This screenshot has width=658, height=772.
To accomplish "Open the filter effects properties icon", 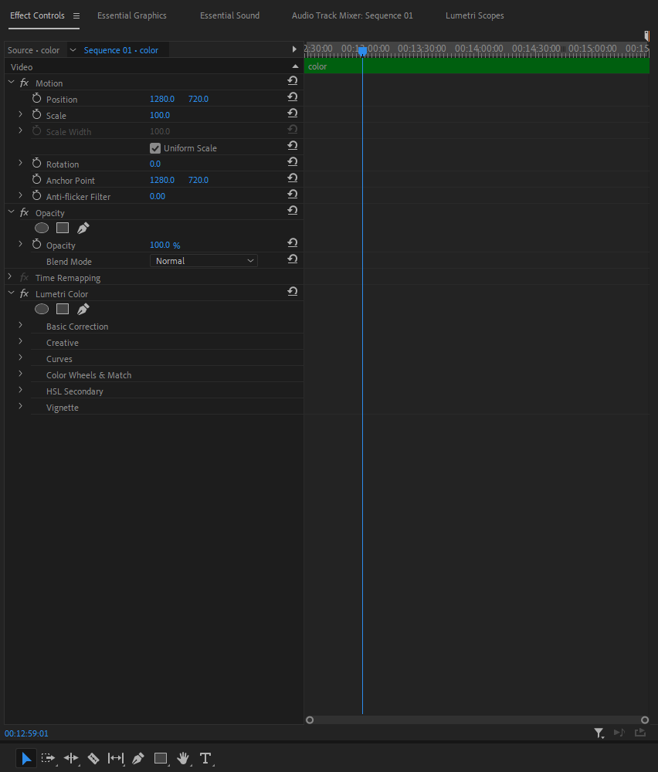I will point(599,733).
